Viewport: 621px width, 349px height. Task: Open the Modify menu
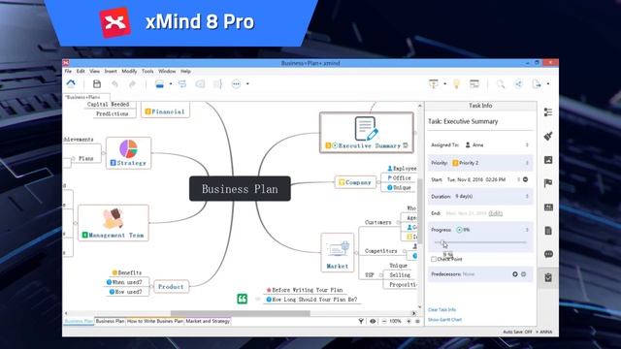(129, 71)
